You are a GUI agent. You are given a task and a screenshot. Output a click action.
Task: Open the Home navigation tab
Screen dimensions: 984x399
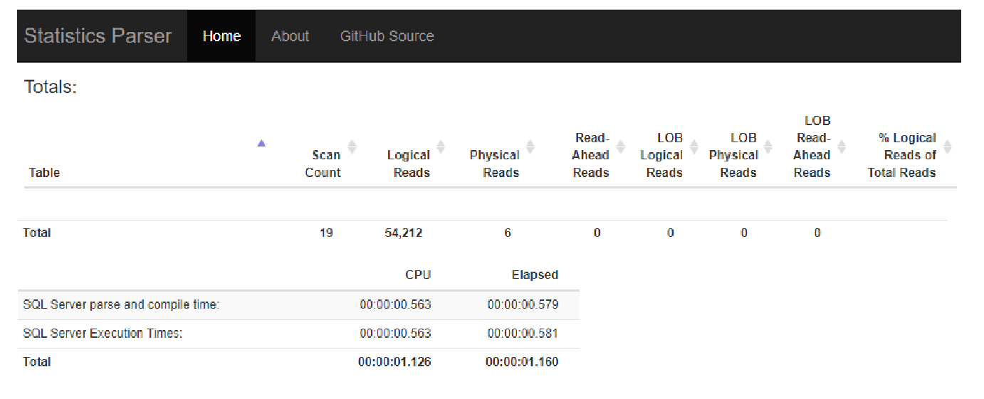click(221, 36)
